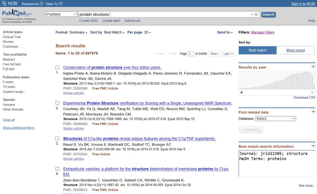Click the Best match search details text box

[277, 163]
